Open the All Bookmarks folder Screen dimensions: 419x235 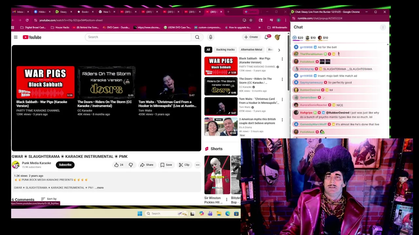click(x=277, y=27)
